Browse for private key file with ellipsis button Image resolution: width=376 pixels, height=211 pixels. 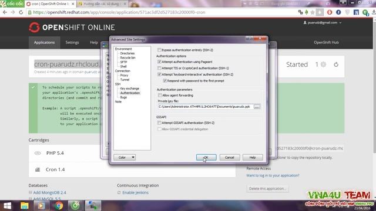click(x=257, y=107)
